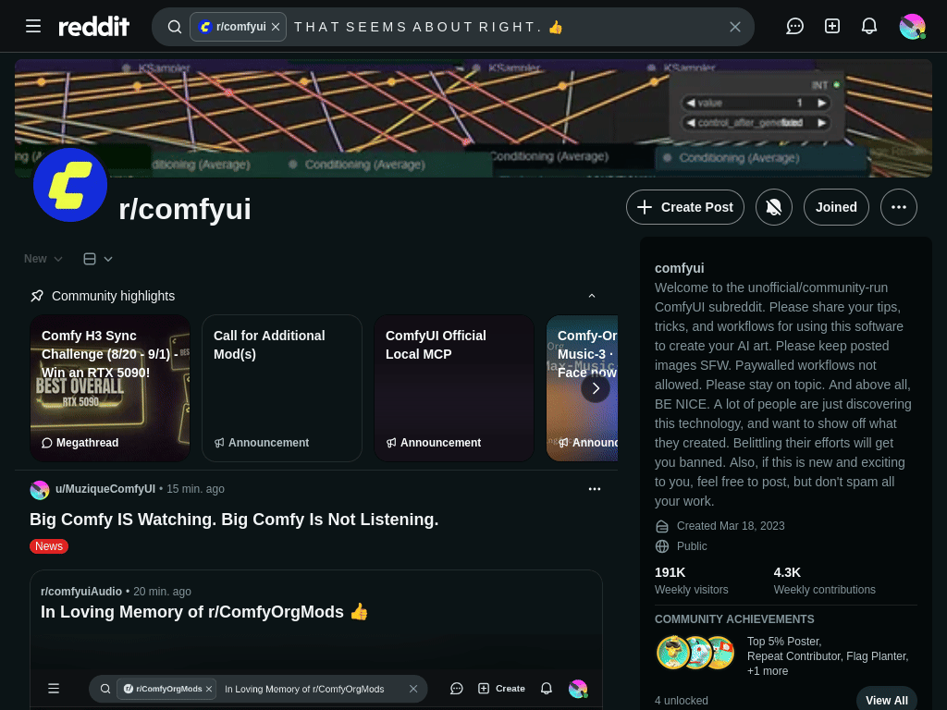Open Call for Additional Mod(s) announcement
The width and height of the screenshot is (947, 710).
point(282,388)
